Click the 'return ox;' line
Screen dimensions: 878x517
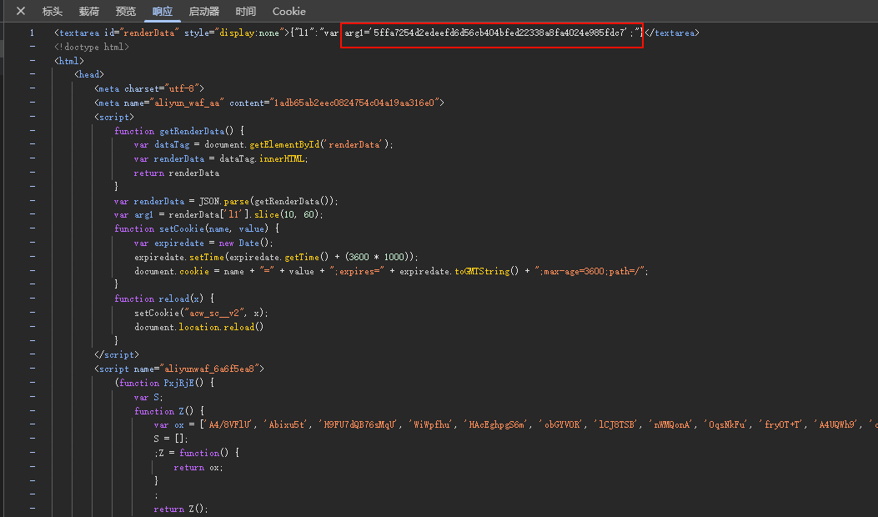198,467
